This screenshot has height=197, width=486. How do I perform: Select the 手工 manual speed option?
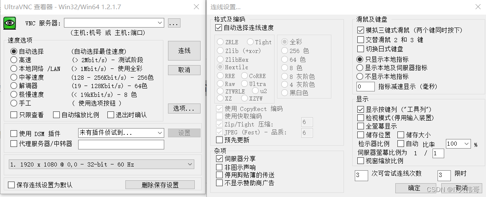(14, 103)
